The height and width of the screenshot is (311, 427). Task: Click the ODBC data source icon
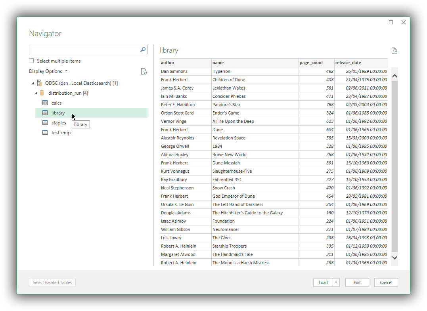tap(39, 83)
